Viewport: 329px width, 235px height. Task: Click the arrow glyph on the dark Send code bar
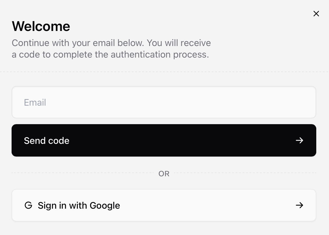click(x=299, y=140)
